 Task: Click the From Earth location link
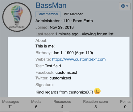pyautogui.click(x=83, y=21)
